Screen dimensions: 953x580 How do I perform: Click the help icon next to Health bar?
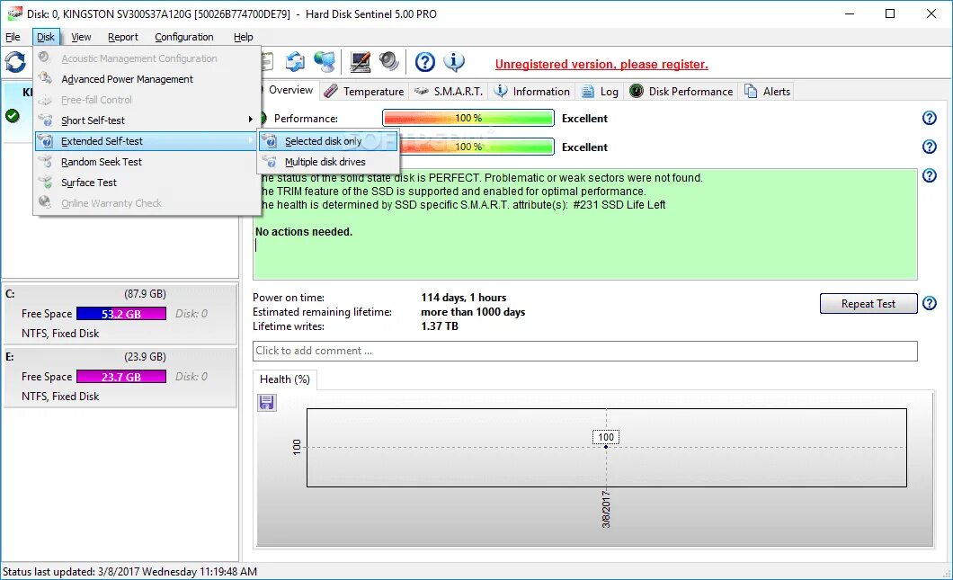coord(930,147)
